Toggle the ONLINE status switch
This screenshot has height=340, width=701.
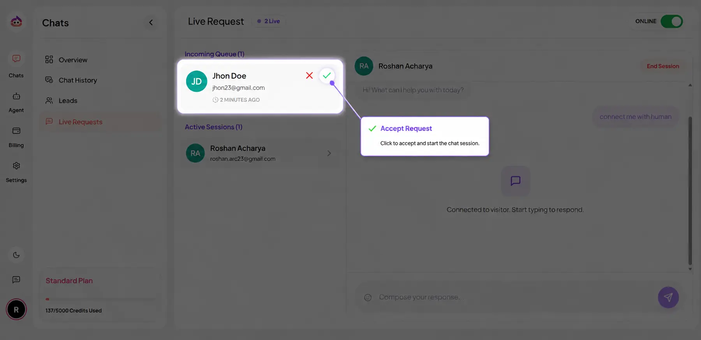coord(672,21)
